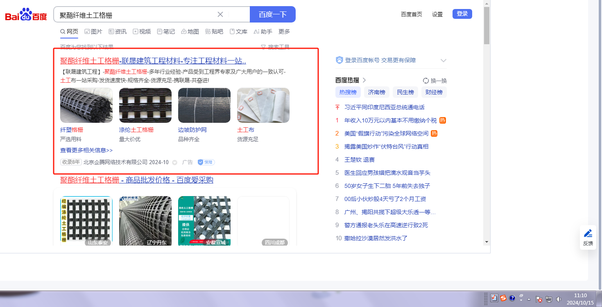
Task: Click the 保障 shield badge
Action: point(206,162)
